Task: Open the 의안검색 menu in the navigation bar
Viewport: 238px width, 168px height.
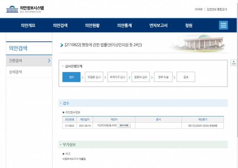Action: (60, 25)
